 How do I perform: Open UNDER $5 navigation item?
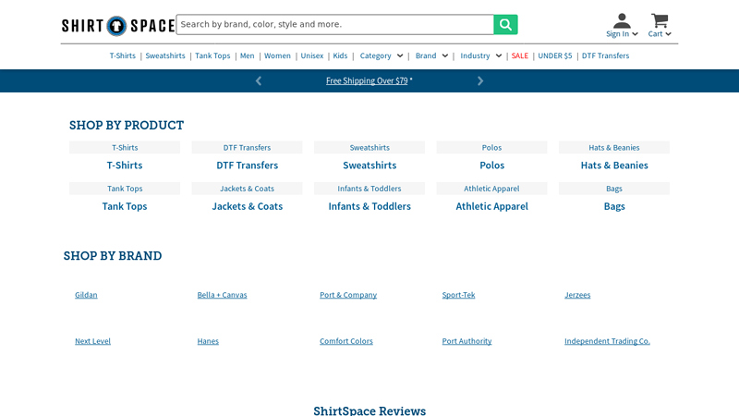click(x=555, y=56)
